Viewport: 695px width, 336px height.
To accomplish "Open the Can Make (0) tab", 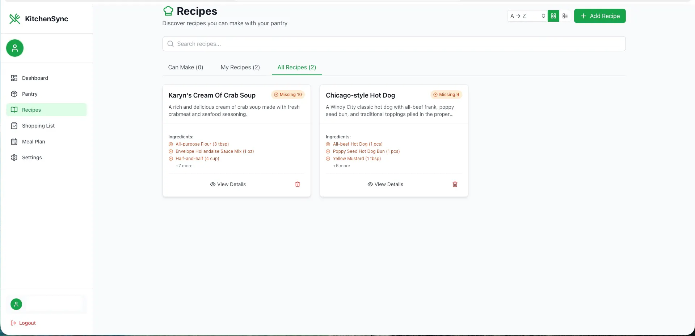I will (x=186, y=67).
